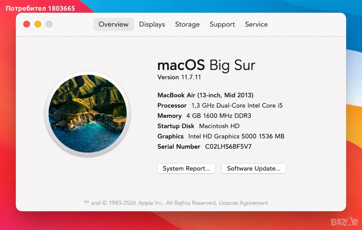Open the Displays tab
The width and height of the screenshot is (362, 230).
point(152,24)
